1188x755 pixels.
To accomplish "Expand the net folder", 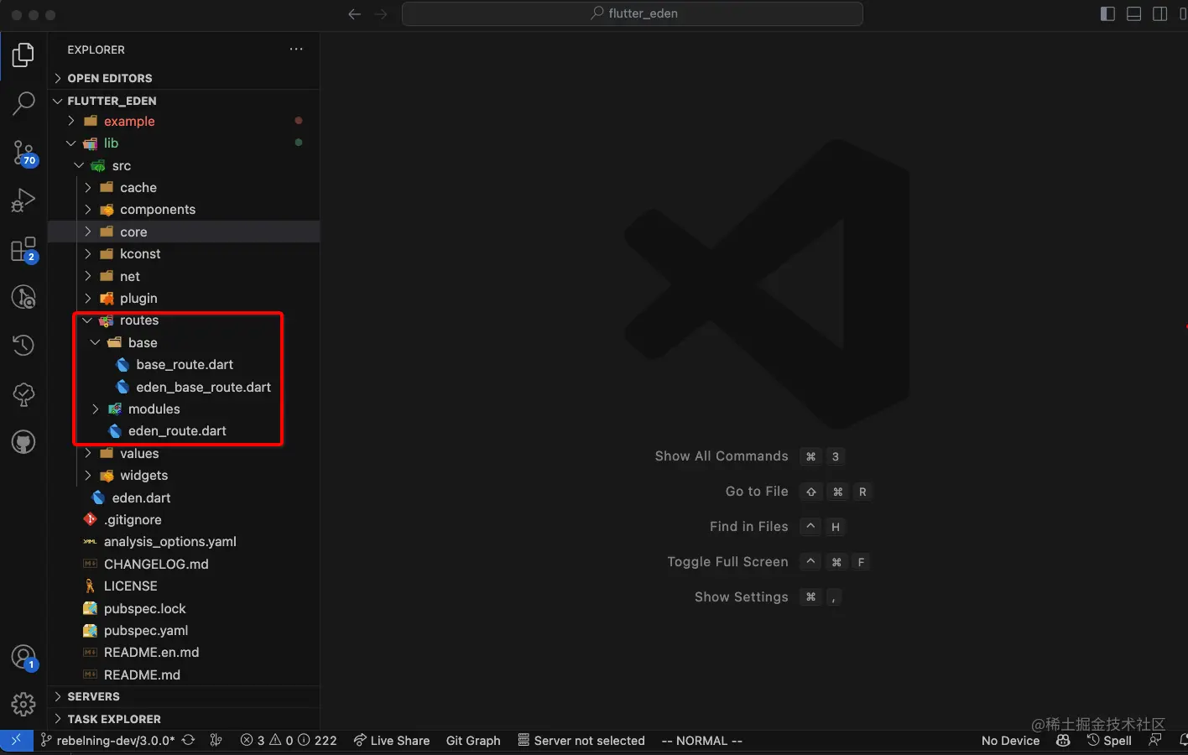I will pos(184,277).
